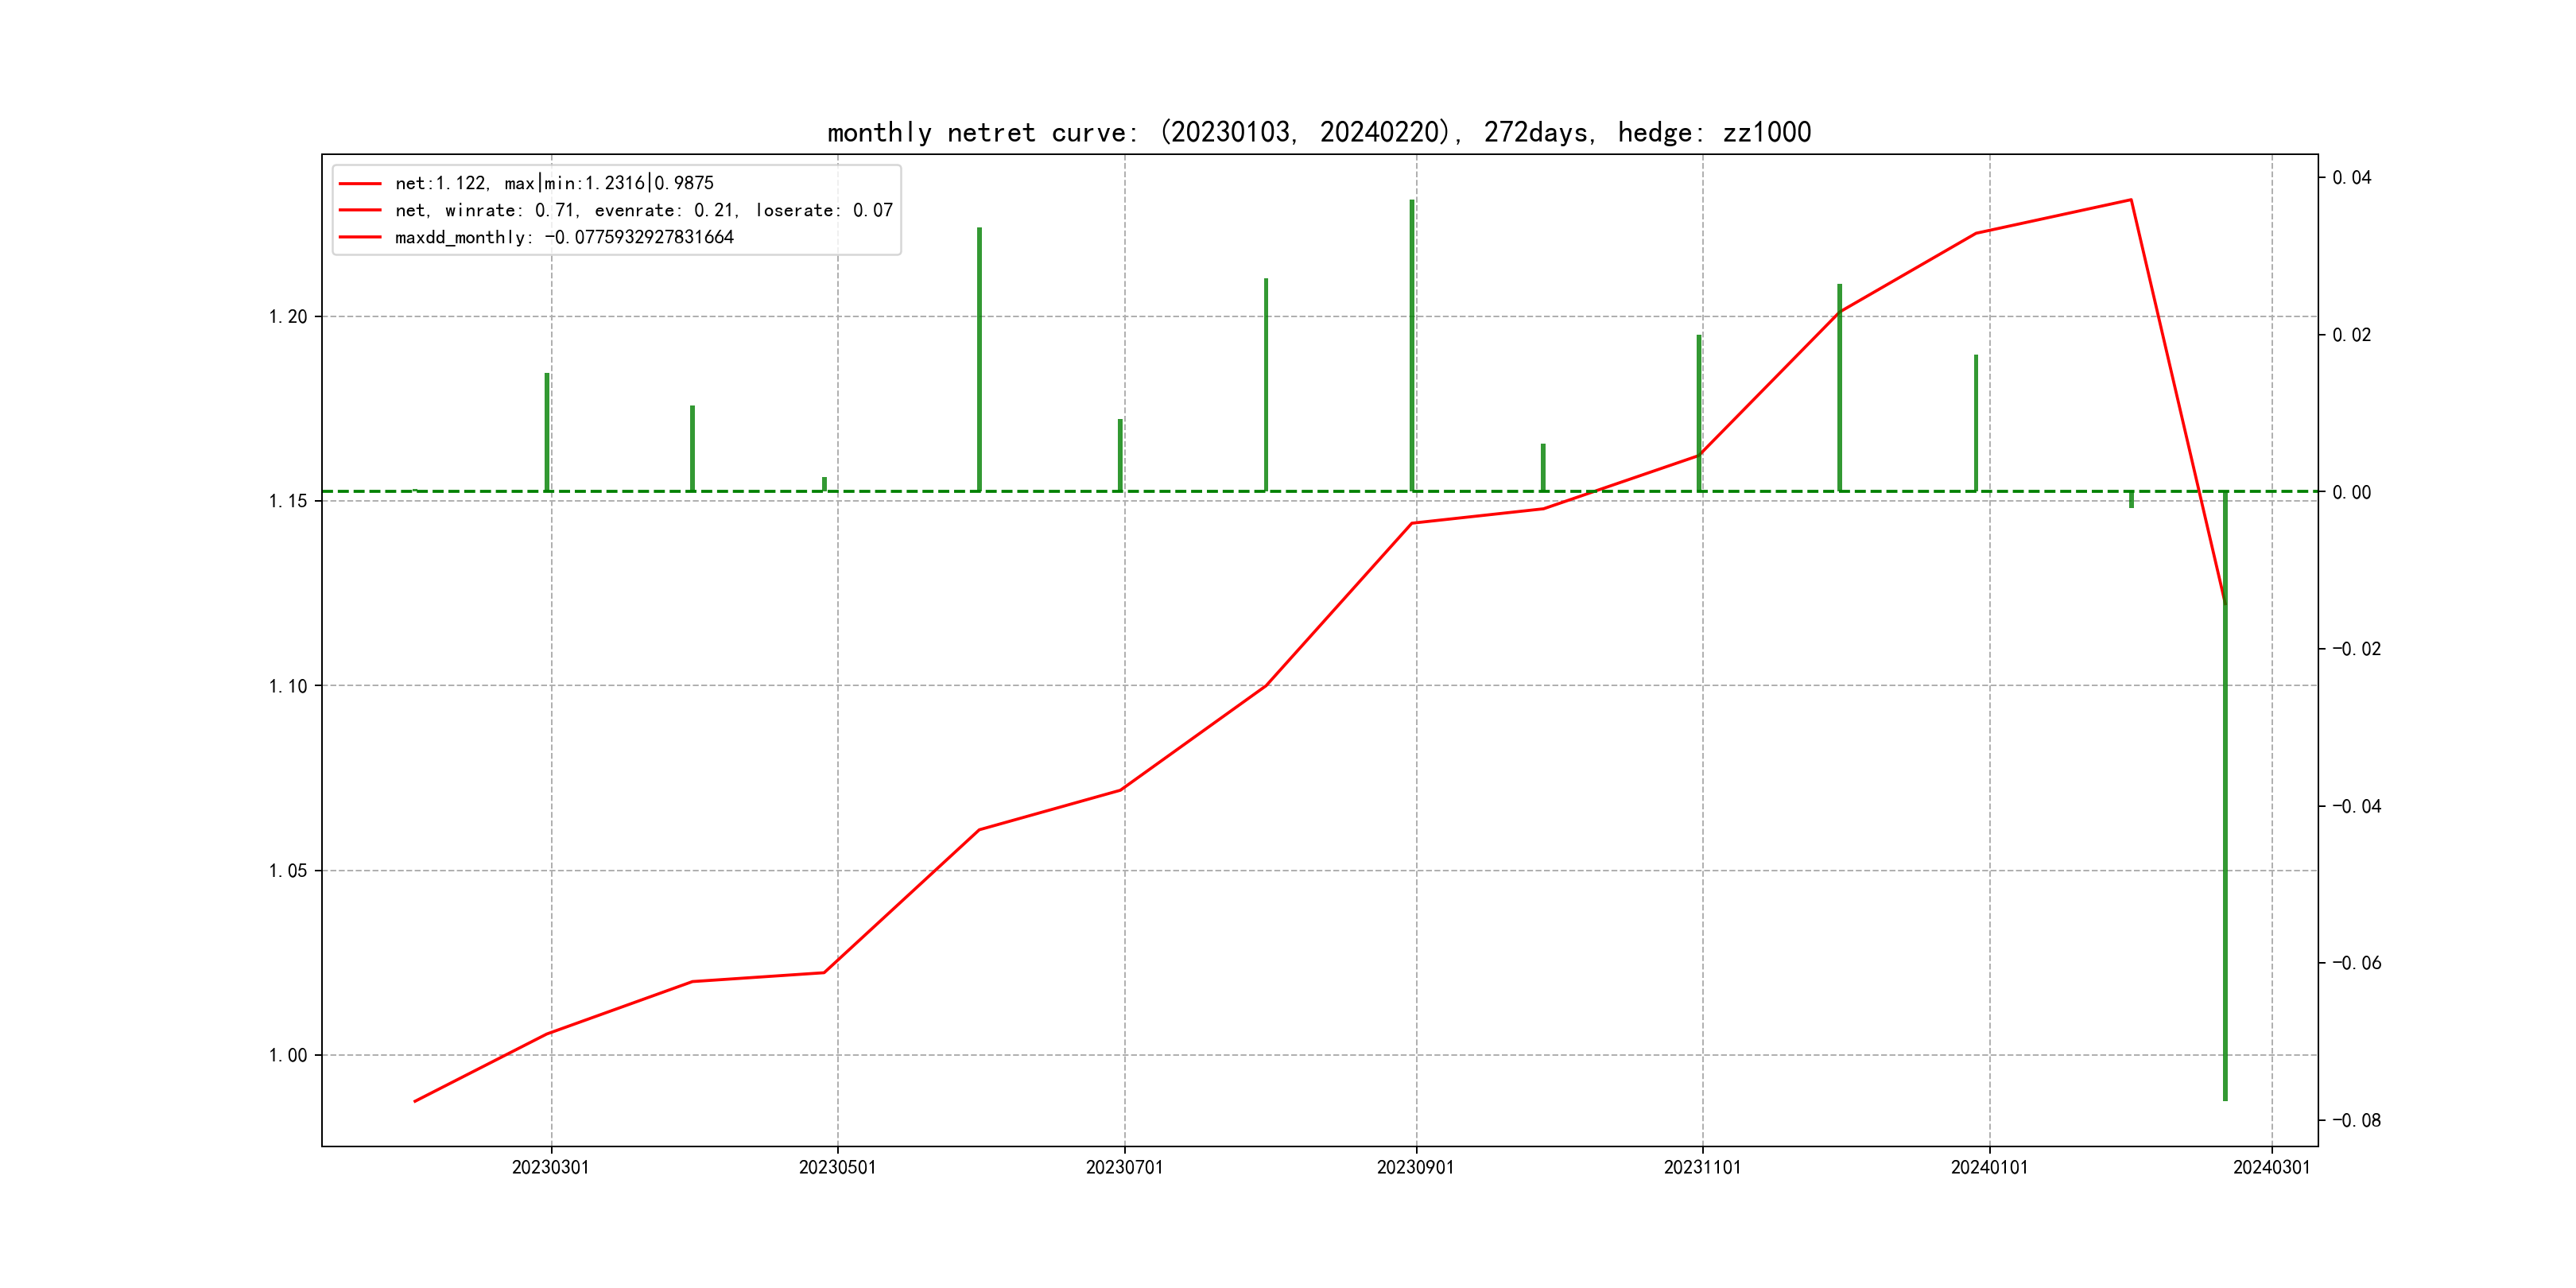Click the peak point of the red net curve
Screen dimensions: 2576x1288
click(x=2131, y=200)
